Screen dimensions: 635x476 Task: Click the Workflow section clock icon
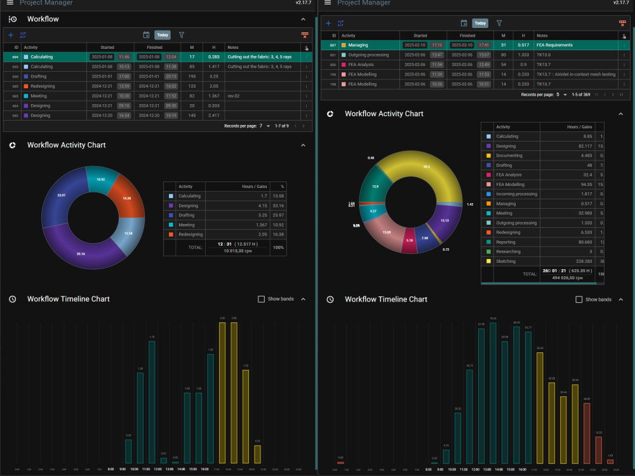point(13,19)
